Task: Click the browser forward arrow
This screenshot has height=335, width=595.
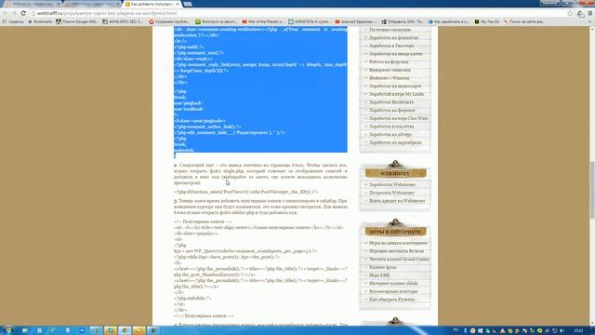Action: coord(14,13)
